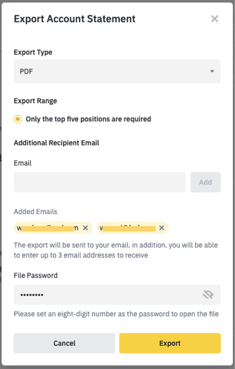Screen dimensions: 235x369
Task: Select the top five positions radio button
Action: [x=18, y=119]
